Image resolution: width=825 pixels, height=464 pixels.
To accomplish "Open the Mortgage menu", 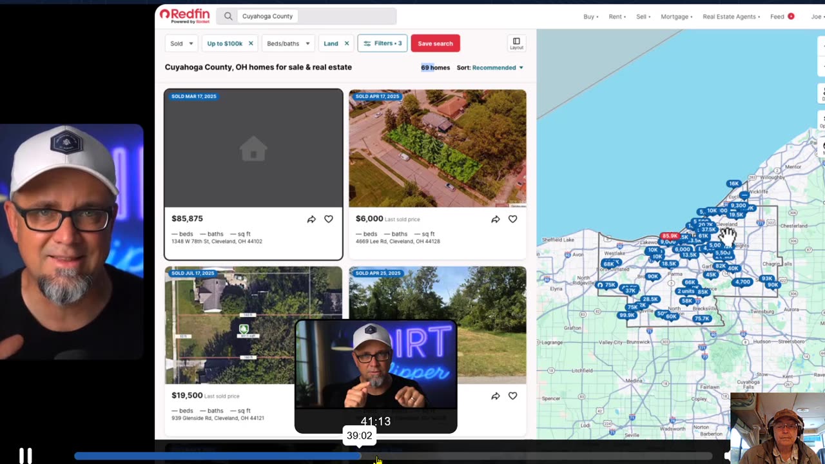I will coord(677,17).
